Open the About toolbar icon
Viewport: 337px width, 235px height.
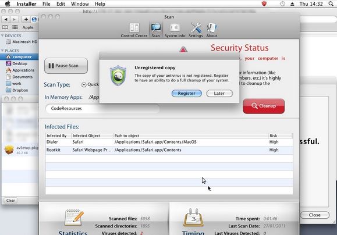pos(212,30)
